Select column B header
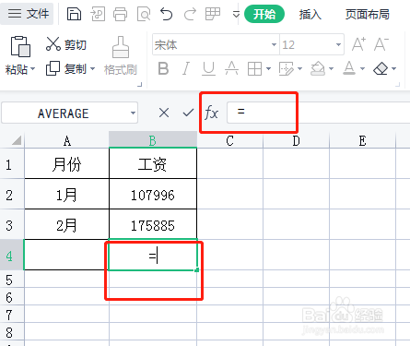 [153, 140]
